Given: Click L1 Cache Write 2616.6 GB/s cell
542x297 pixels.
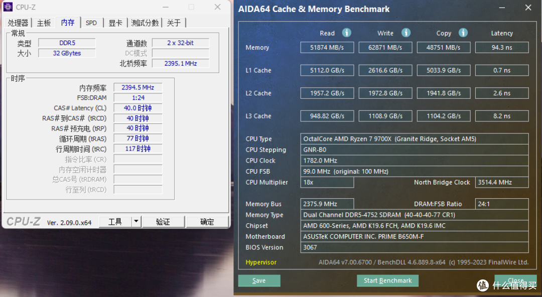Looking at the screenshot, I should click(x=385, y=70).
